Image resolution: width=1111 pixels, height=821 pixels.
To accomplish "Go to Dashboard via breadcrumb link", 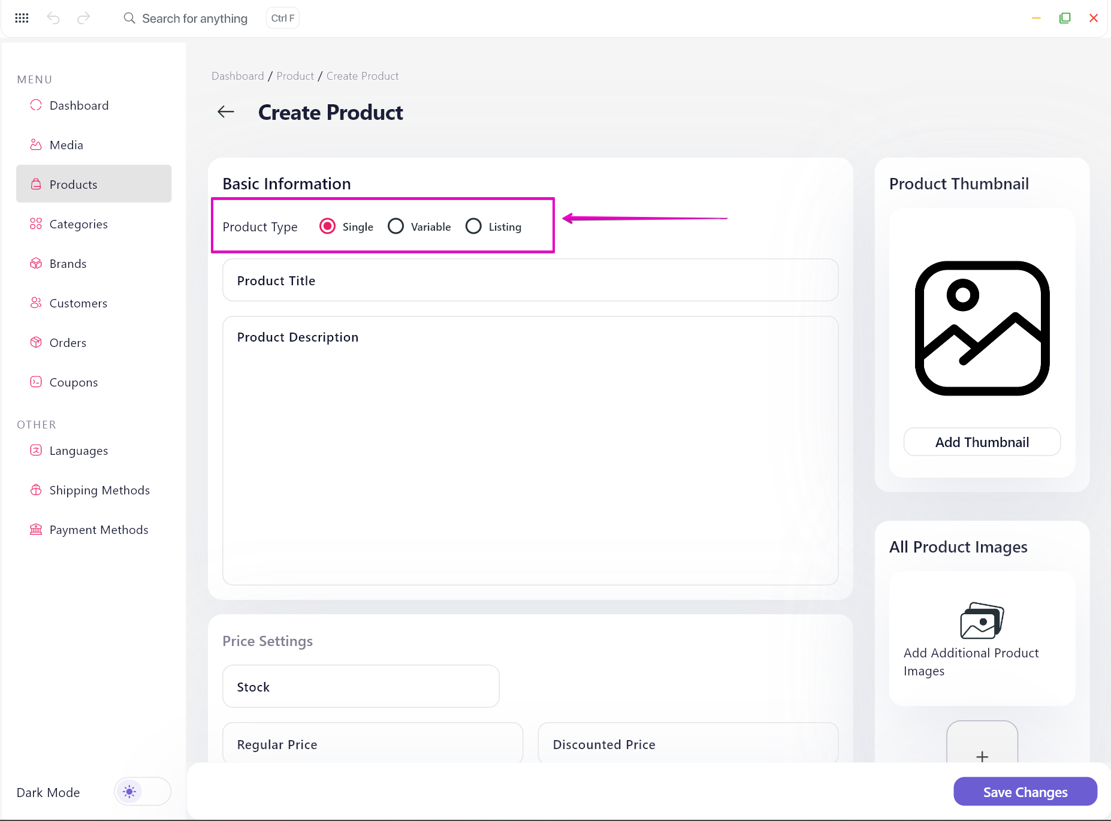I will pos(238,76).
